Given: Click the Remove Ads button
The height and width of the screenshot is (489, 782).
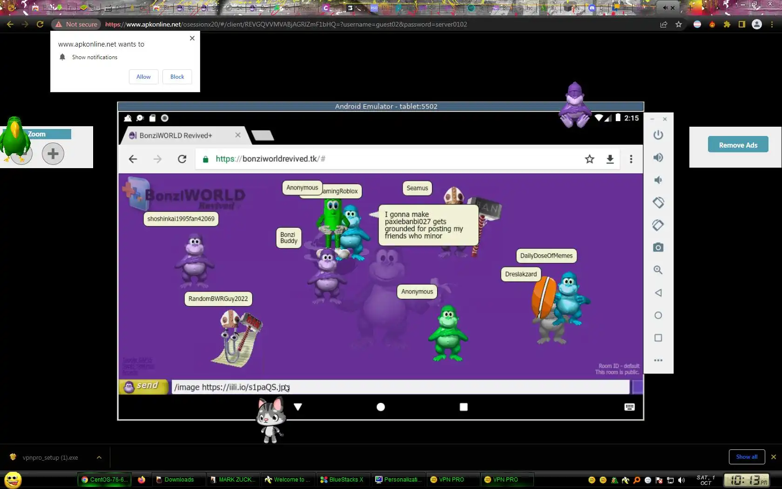Looking at the screenshot, I should (738, 145).
